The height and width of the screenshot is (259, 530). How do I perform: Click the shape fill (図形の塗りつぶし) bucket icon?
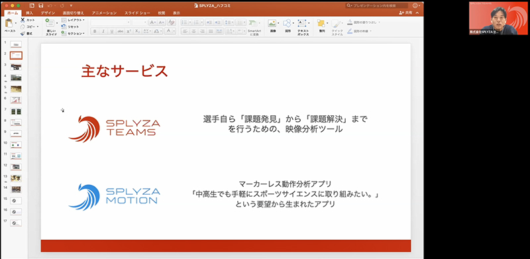click(x=350, y=23)
